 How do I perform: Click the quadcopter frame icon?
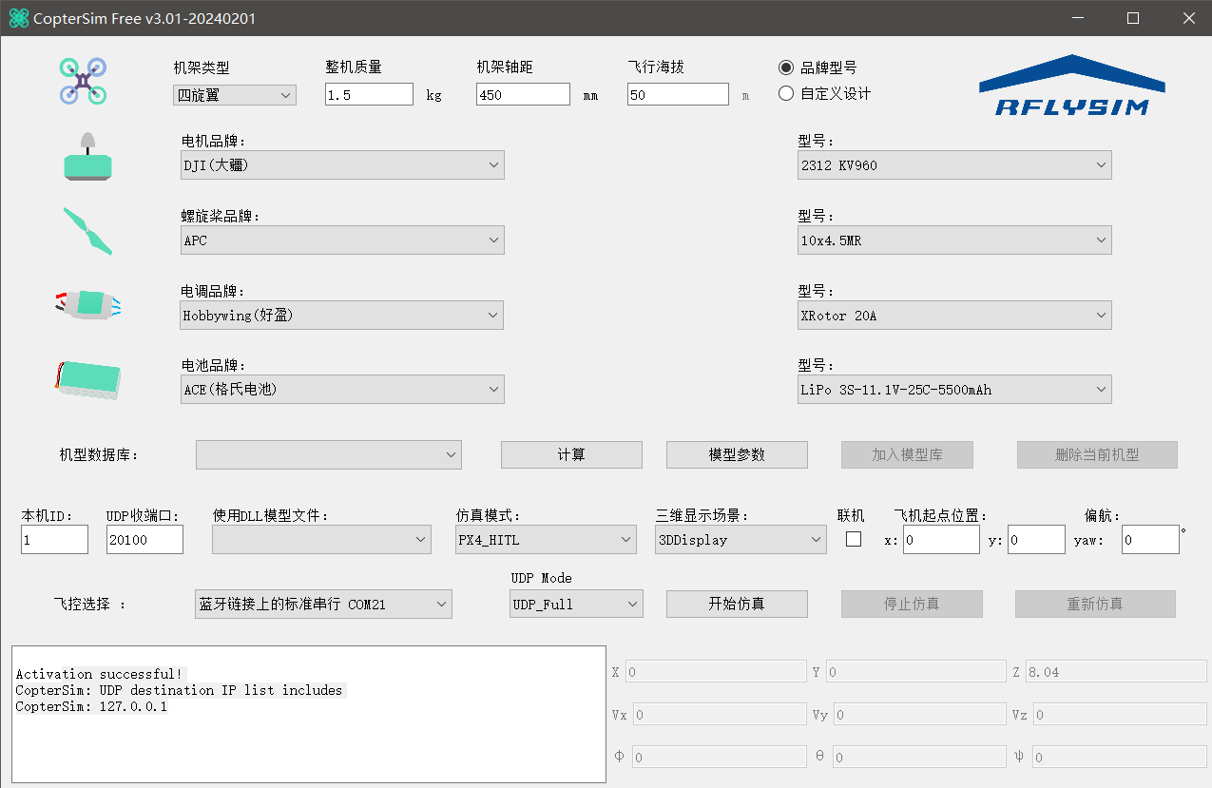tap(83, 81)
